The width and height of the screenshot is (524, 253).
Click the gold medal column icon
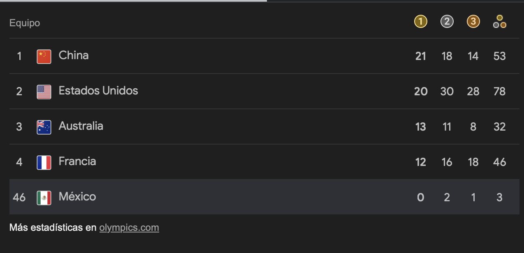pos(420,22)
